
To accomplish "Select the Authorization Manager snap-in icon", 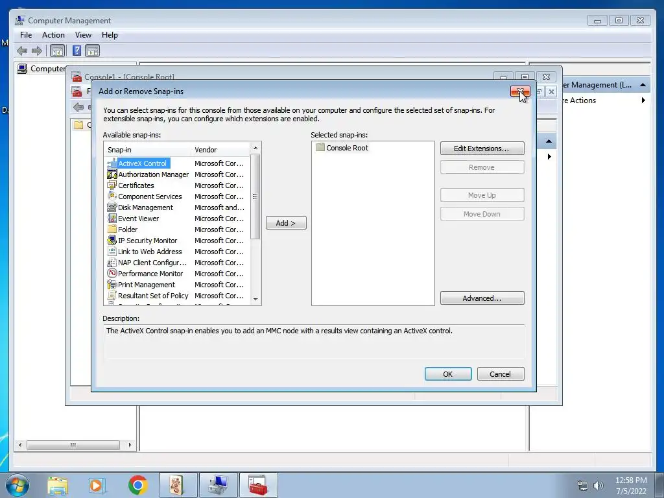I will coord(112,174).
